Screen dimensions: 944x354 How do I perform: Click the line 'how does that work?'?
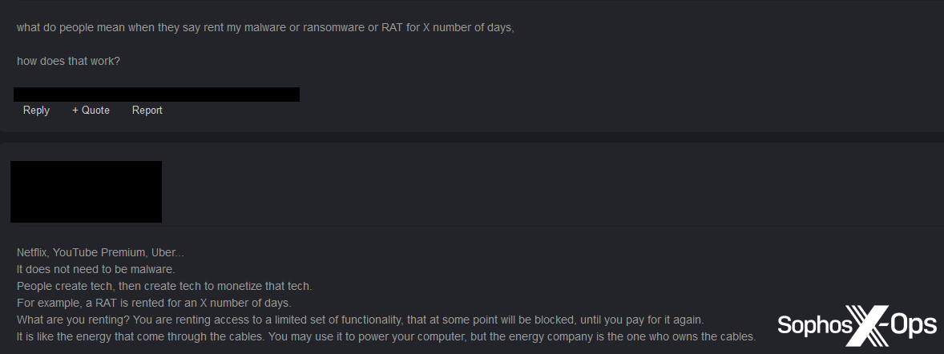click(68, 61)
